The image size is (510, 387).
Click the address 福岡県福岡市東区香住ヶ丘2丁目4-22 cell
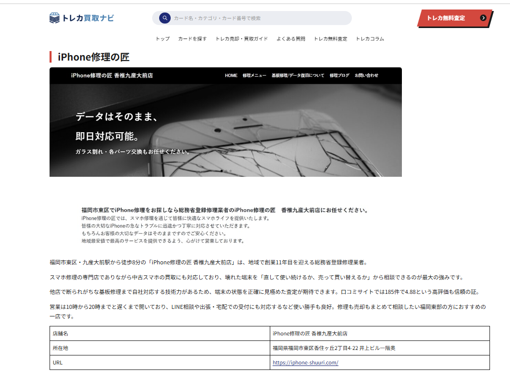(380, 348)
